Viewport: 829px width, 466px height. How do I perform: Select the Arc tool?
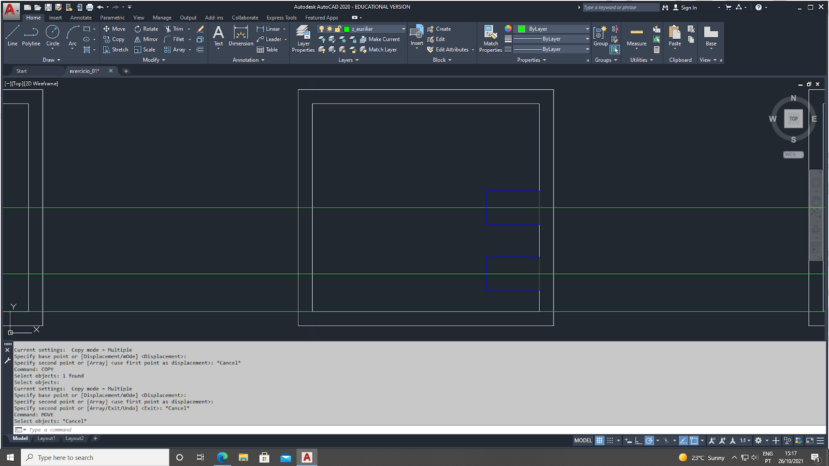click(73, 36)
